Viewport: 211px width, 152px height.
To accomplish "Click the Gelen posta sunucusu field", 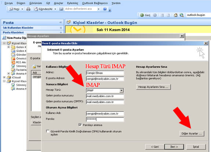I will click(x=105, y=96).
